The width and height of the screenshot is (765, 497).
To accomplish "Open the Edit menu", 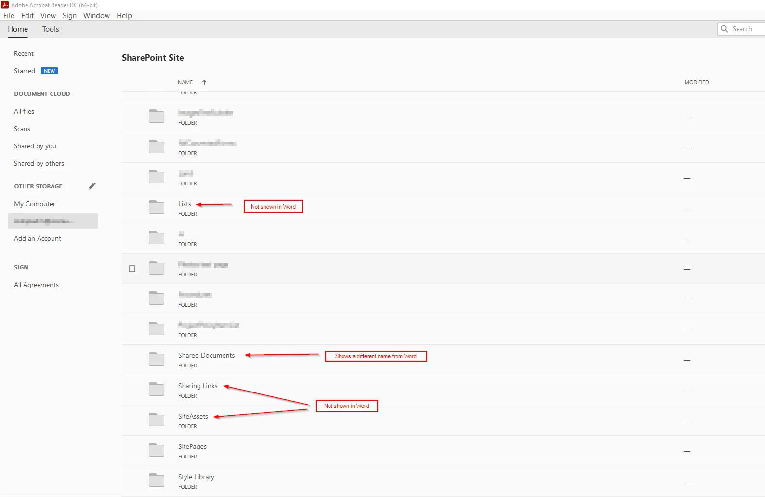I will click(x=27, y=15).
